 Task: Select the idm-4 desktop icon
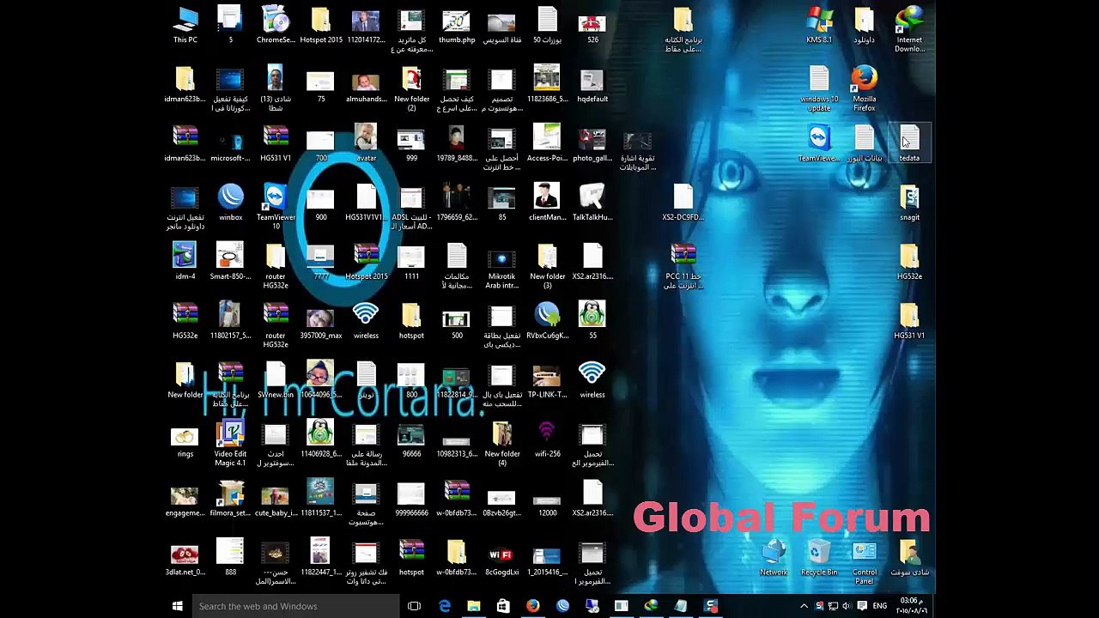[x=185, y=262]
